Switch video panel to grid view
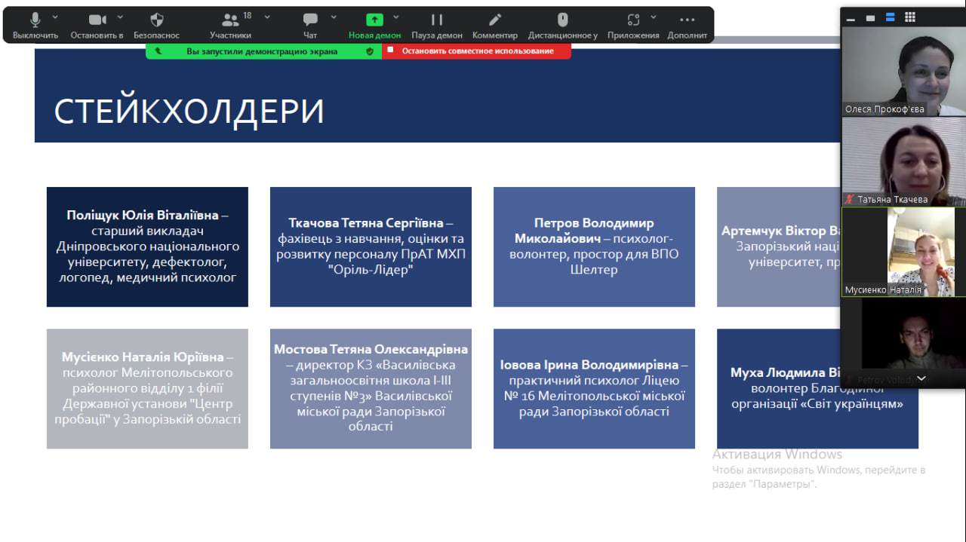The height and width of the screenshot is (542, 966). click(x=910, y=17)
